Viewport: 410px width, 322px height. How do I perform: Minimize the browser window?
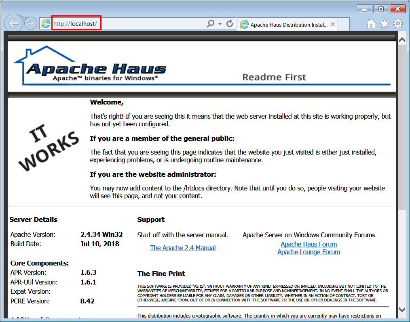(364, 9)
